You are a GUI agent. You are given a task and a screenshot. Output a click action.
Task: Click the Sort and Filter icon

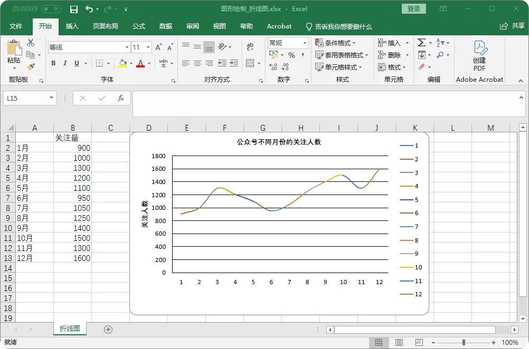pos(440,43)
